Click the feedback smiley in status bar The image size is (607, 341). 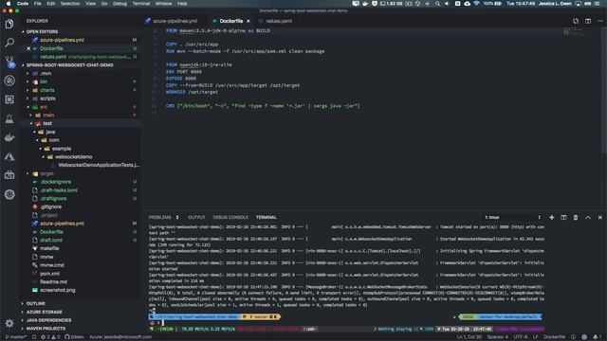(584, 337)
